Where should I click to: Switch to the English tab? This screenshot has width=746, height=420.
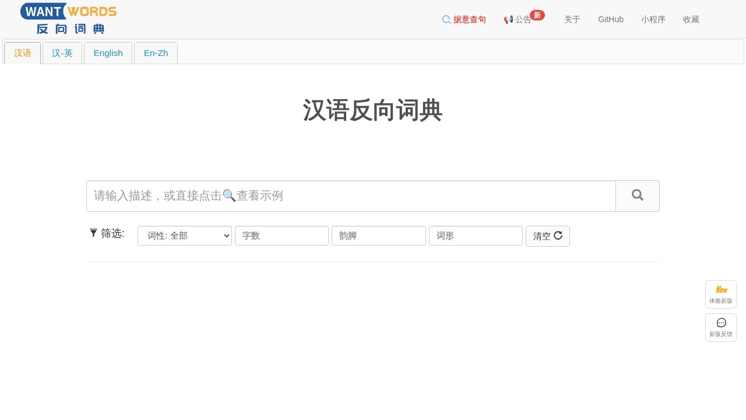(x=108, y=52)
